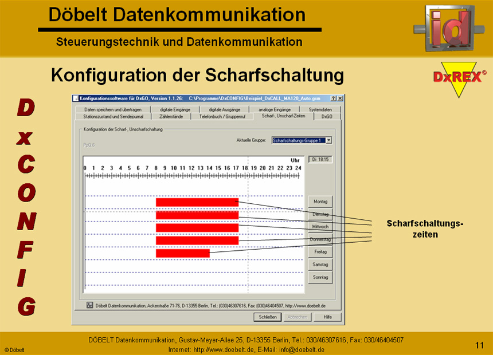Click the Döbelt icon in the status line
This screenshot has height=355, width=493.
click(89, 305)
